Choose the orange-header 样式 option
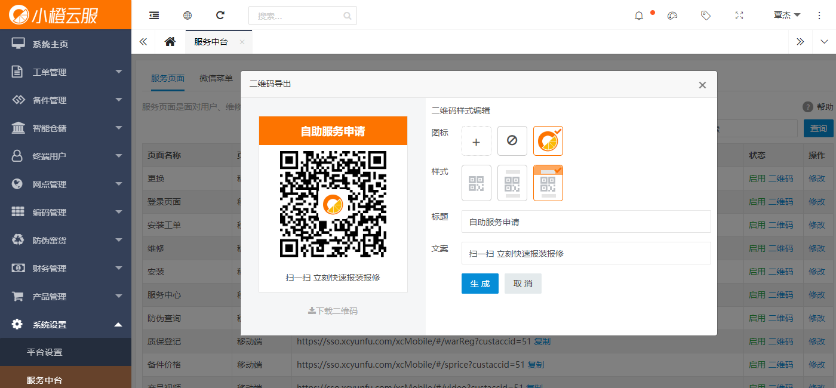The width and height of the screenshot is (836, 388). coord(548,183)
